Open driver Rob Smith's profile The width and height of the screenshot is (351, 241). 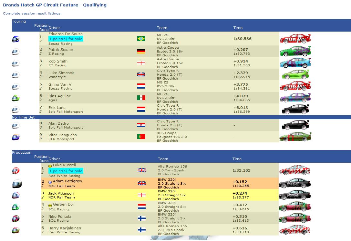pos(58,61)
